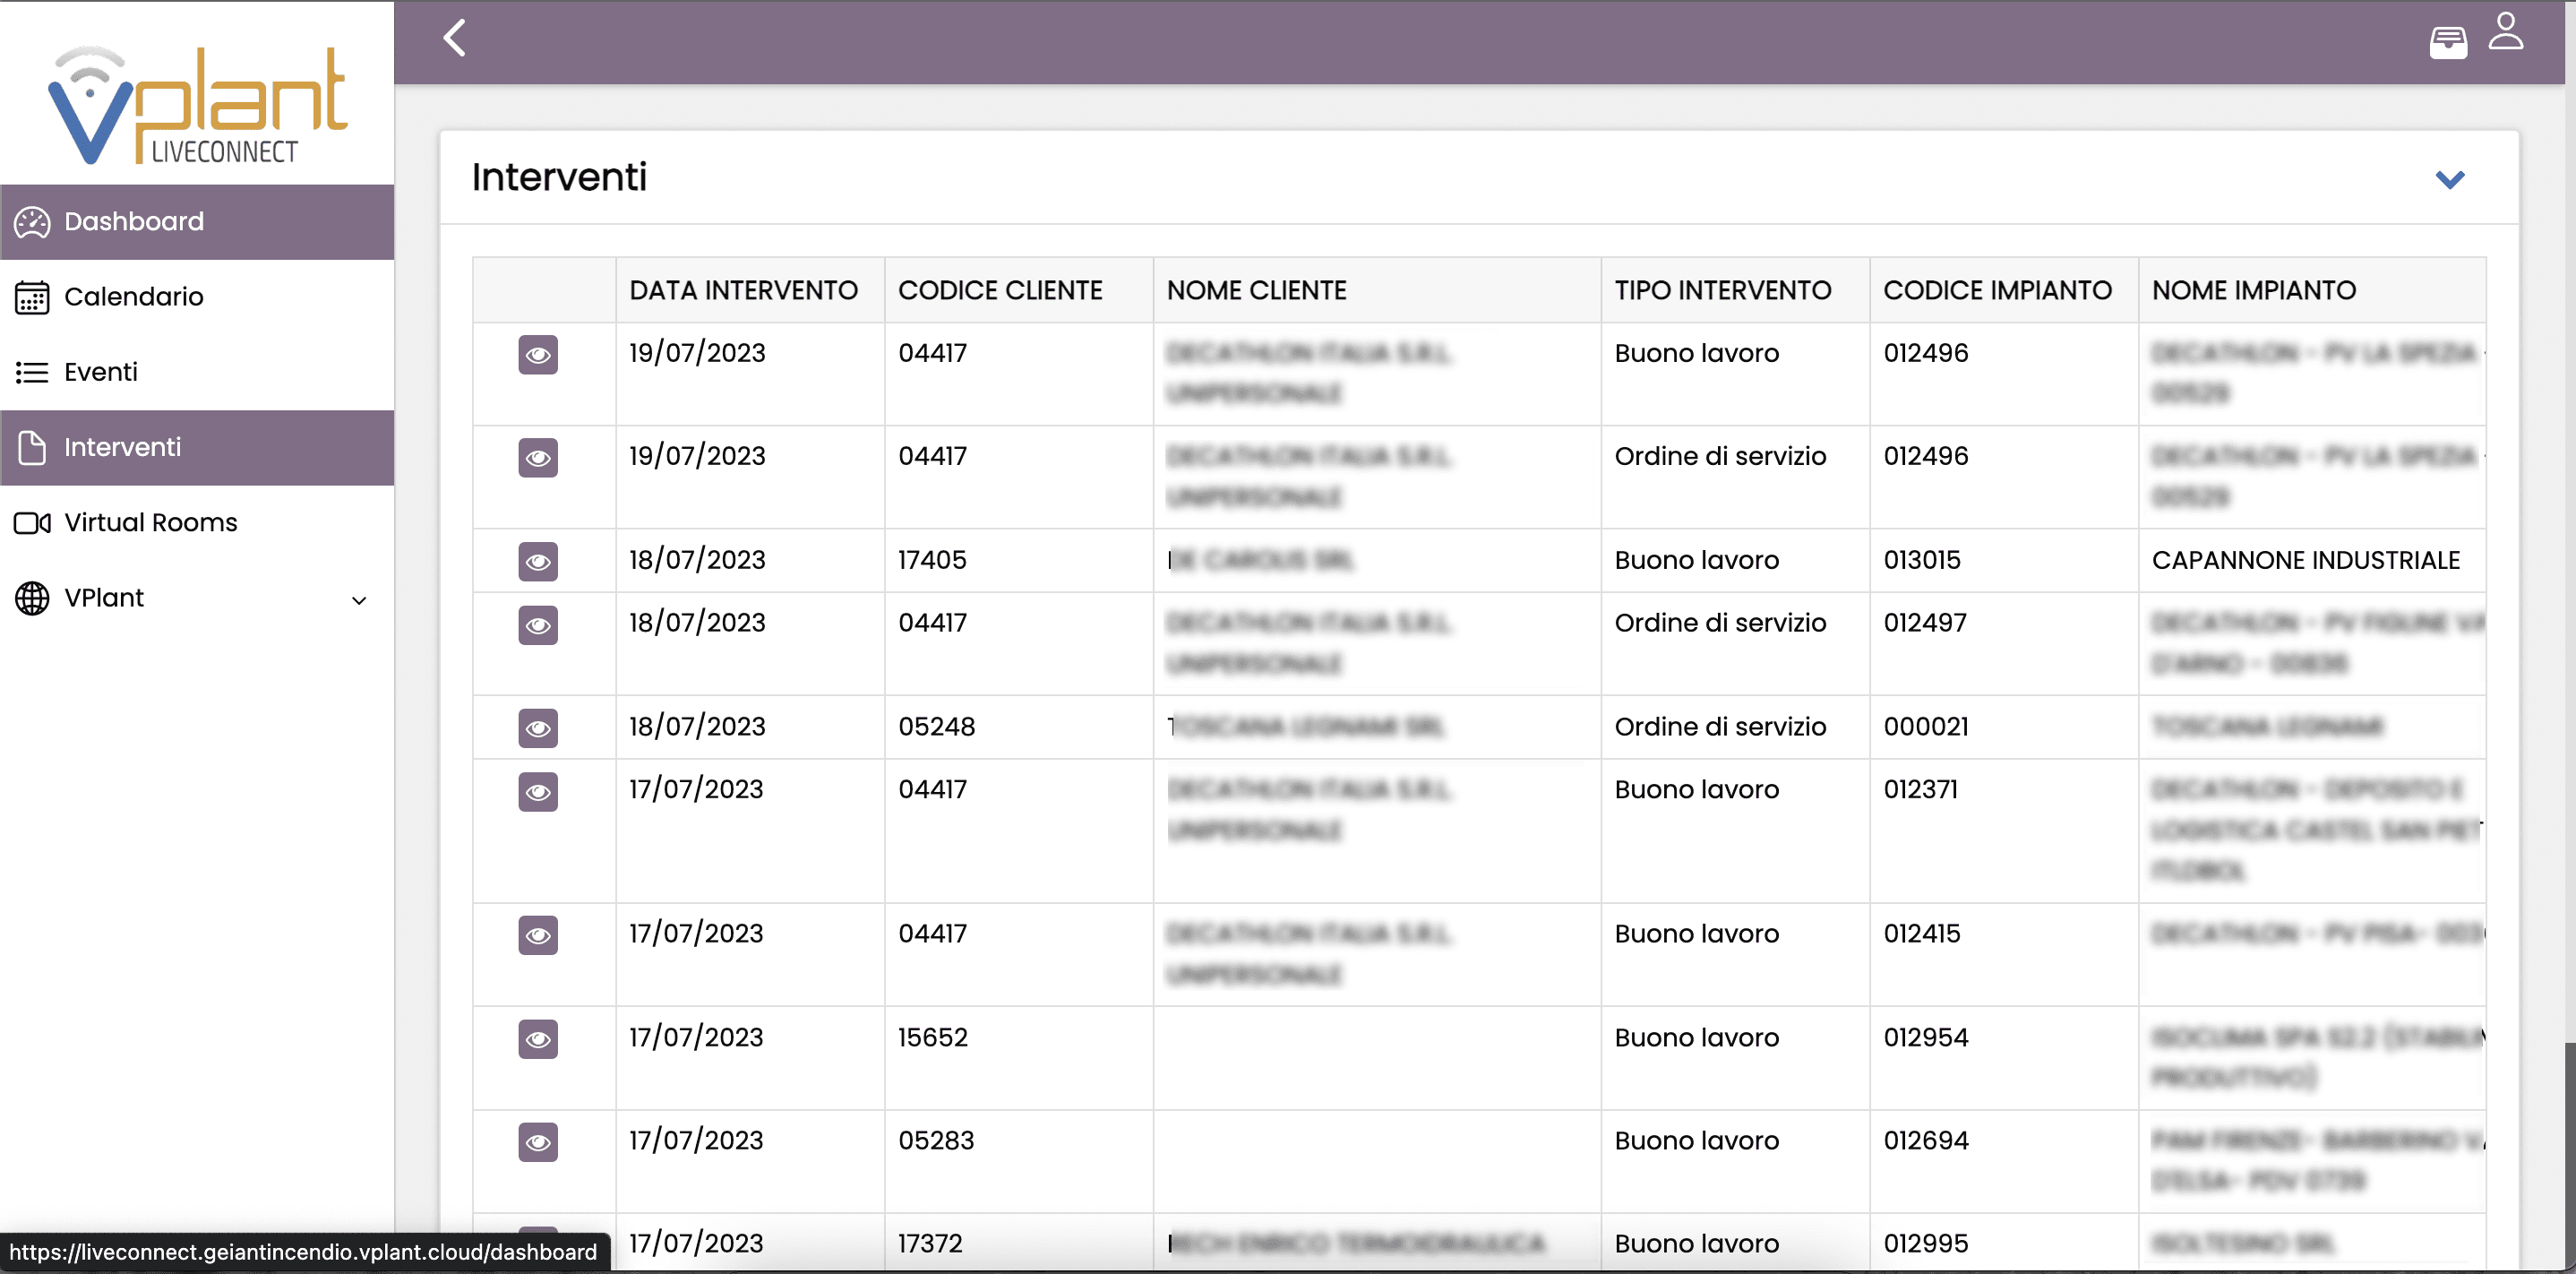
Task: Click the Dashboard gauge icon
Action: click(32, 222)
